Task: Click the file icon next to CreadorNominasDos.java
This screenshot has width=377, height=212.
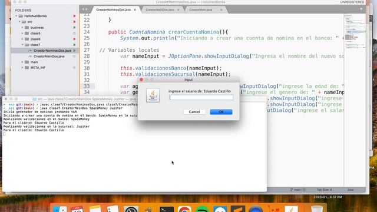Action: pyautogui.click(x=30, y=51)
